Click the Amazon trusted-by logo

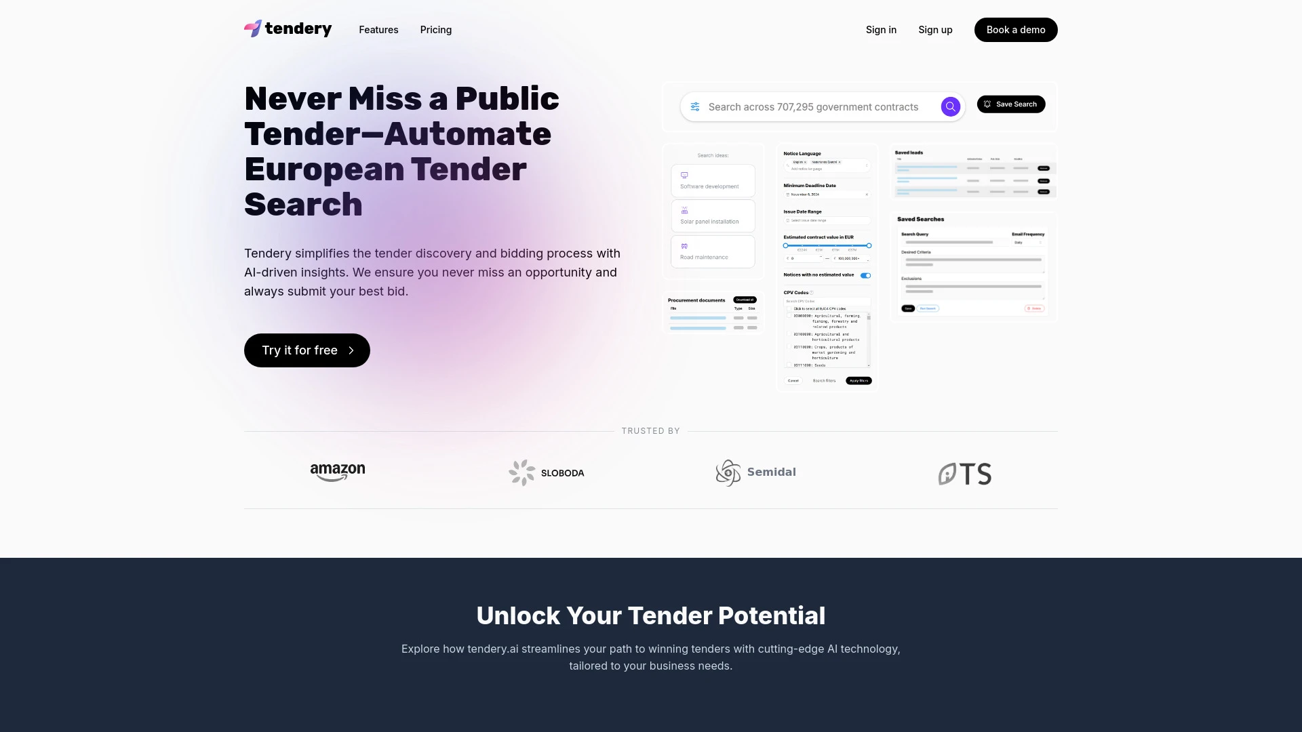337,472
